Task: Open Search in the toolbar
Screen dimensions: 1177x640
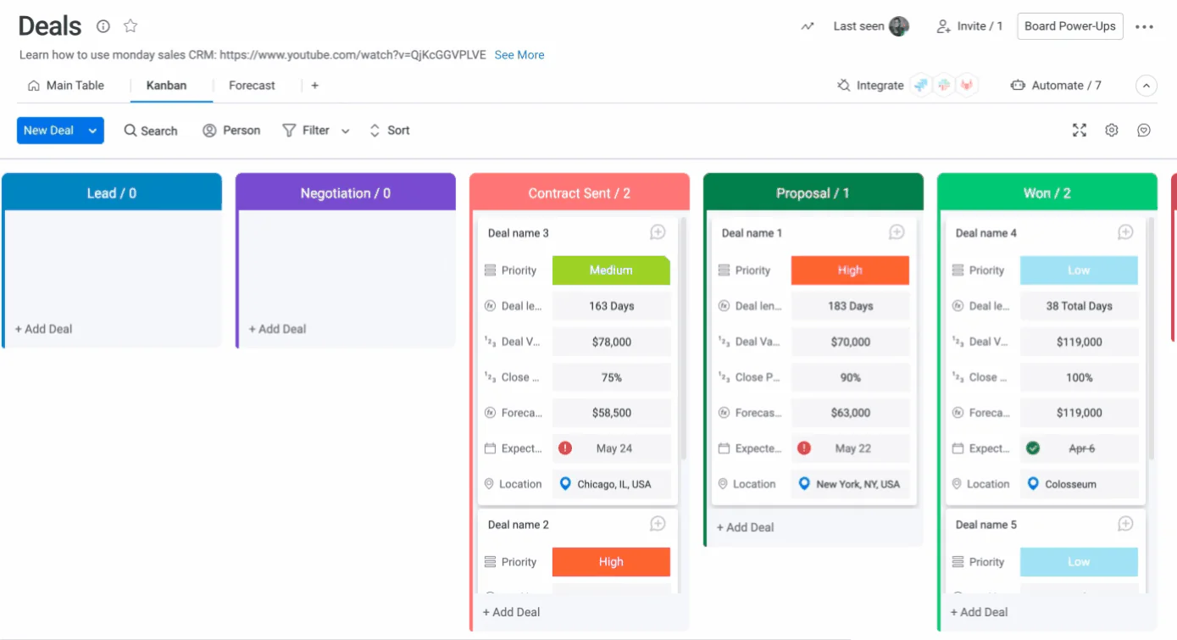Action: click(x=151, y=131)
